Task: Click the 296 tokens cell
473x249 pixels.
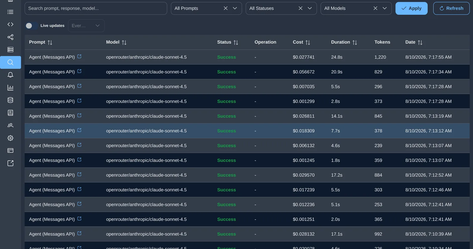Action: coord(378,86)
